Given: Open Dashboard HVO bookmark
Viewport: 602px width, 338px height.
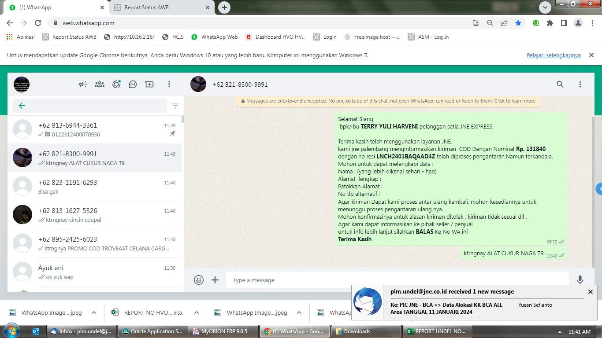Looking at the screenshot, I should coord(275,37).
